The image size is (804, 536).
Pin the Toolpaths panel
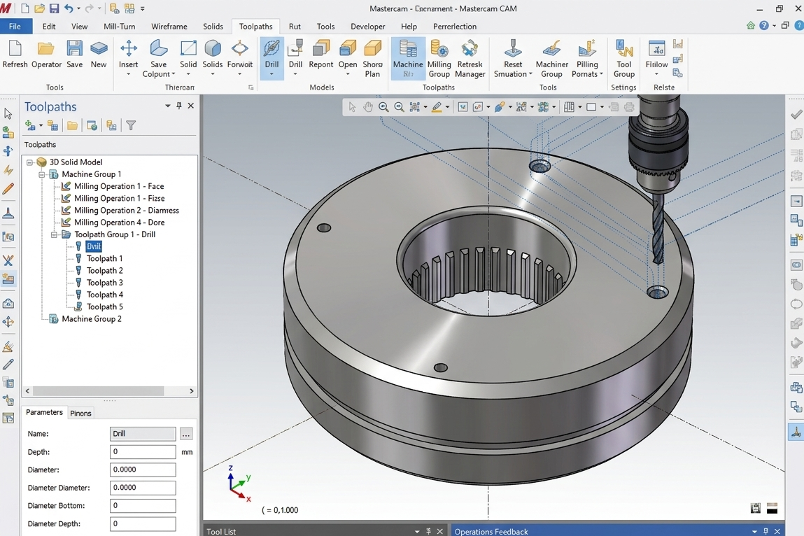179,106
